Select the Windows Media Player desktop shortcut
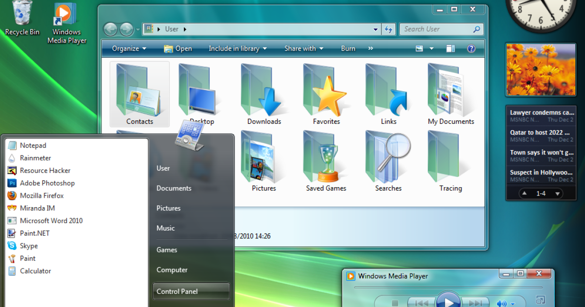 point(67,23)
